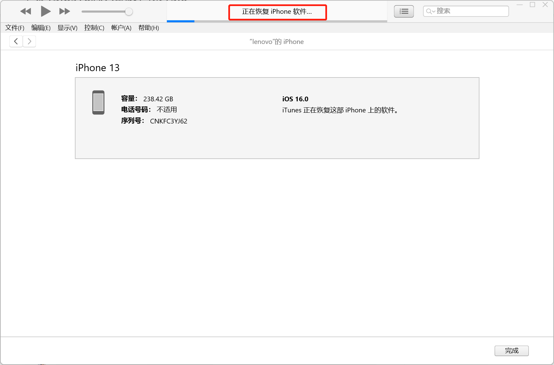Click the serial number CNKFC3YJ62
This screenshot has width=554, height=365.
click(169, 121)
